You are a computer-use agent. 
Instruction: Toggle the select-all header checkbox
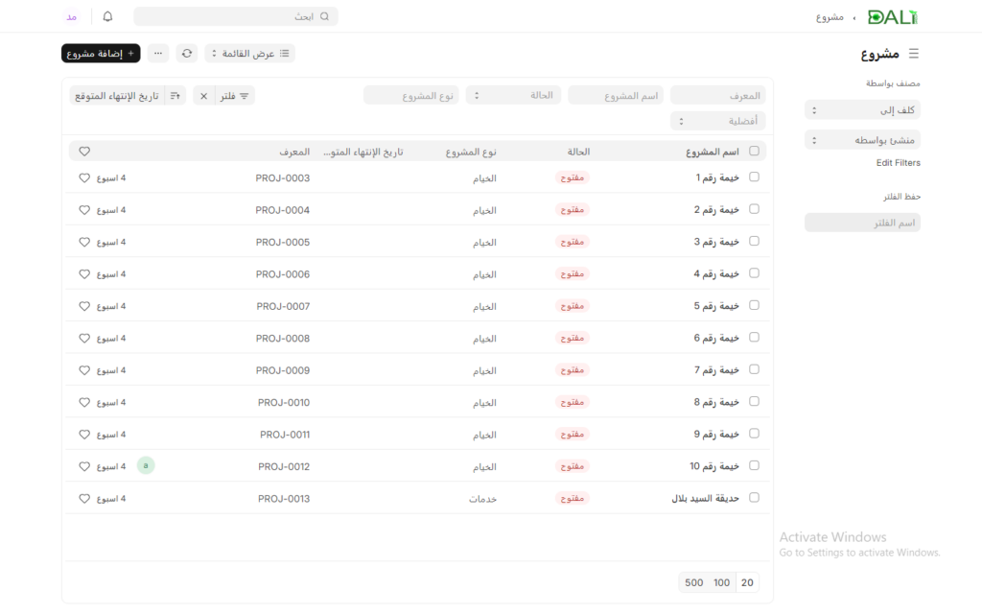(x=754, y=152)
